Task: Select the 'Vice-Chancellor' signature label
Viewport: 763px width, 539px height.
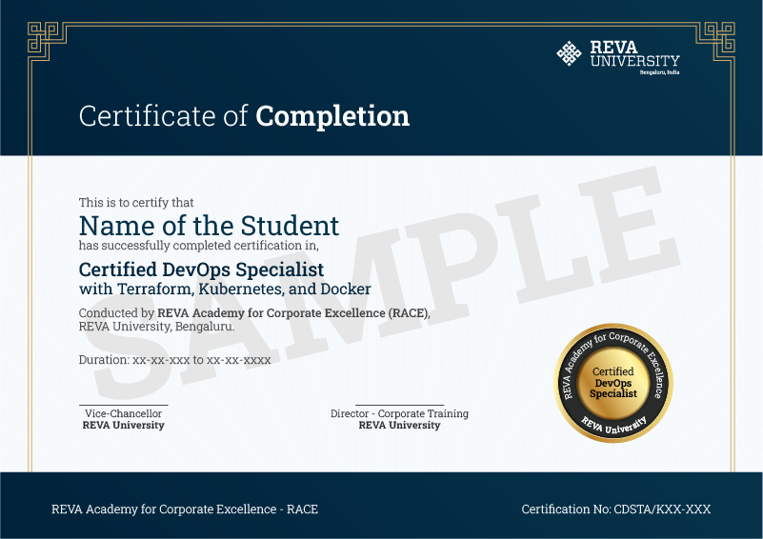Action: pyautogui.click(x=123, y=413)
